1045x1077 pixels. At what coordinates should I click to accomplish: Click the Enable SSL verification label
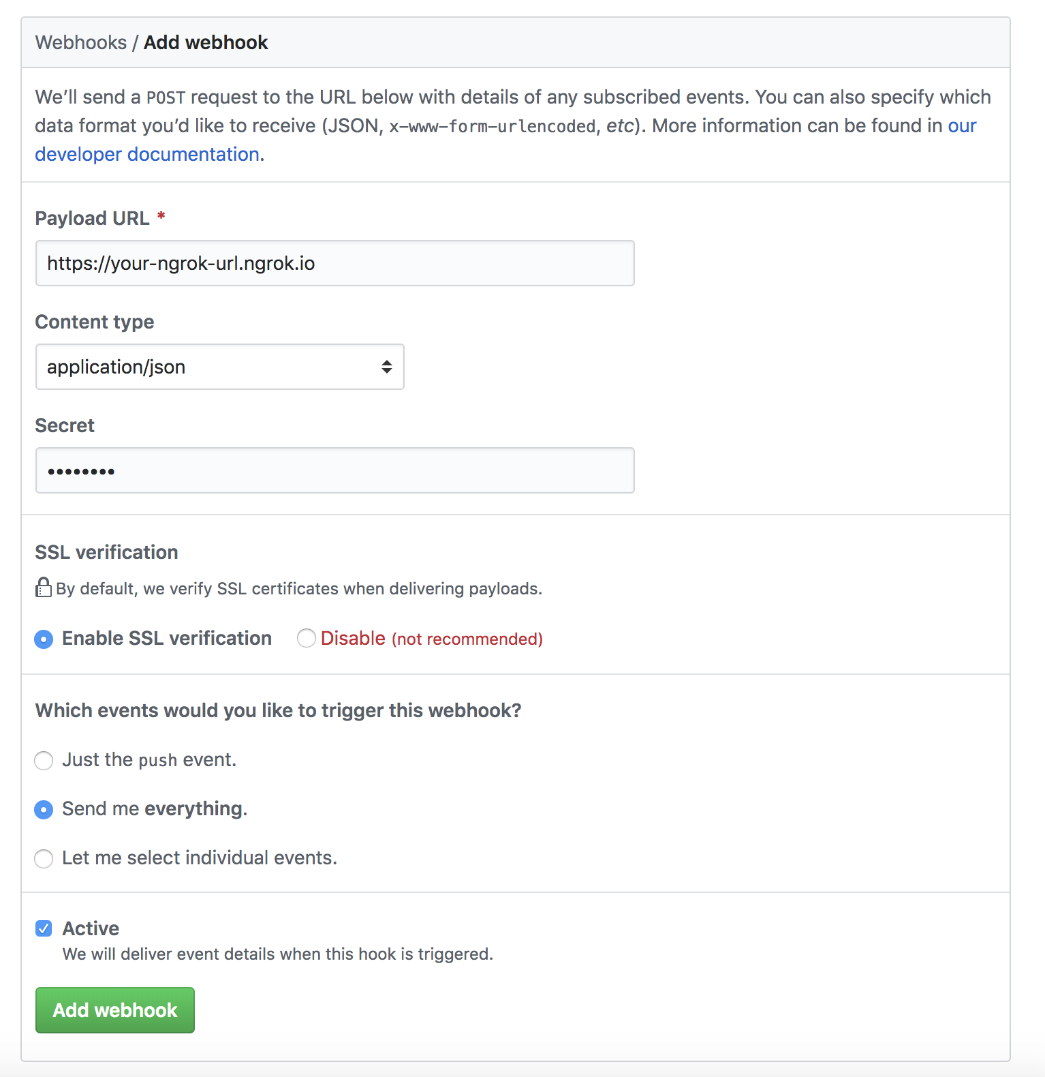click(x=167, y=639)
